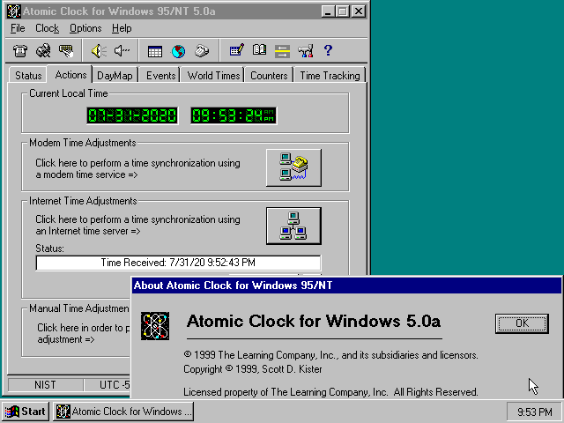Click the globe toolbar icon
This screenshot has width=564, height=423.
[178, 51]
